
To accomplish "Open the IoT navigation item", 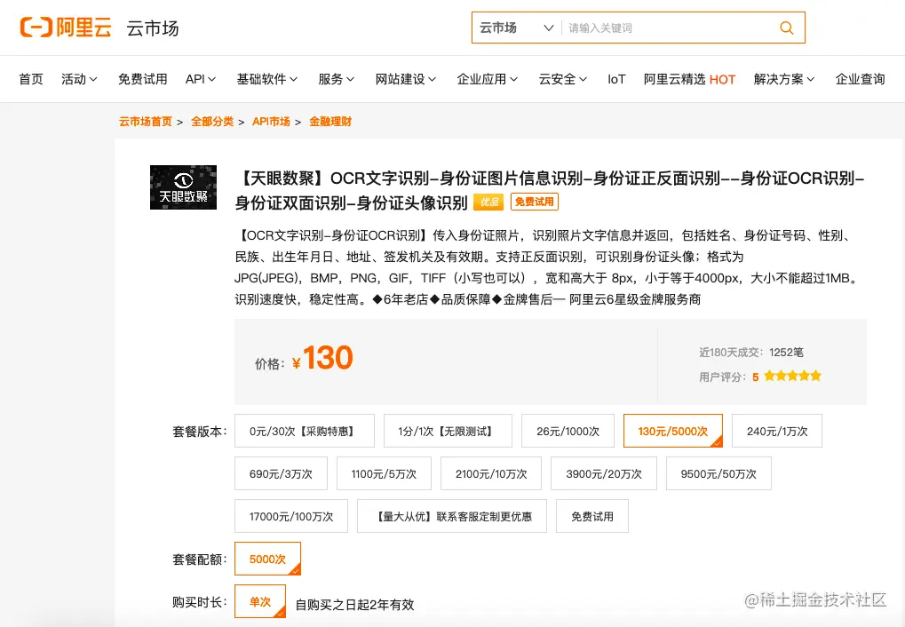I will pyautogui.click(x=615, y=79).
